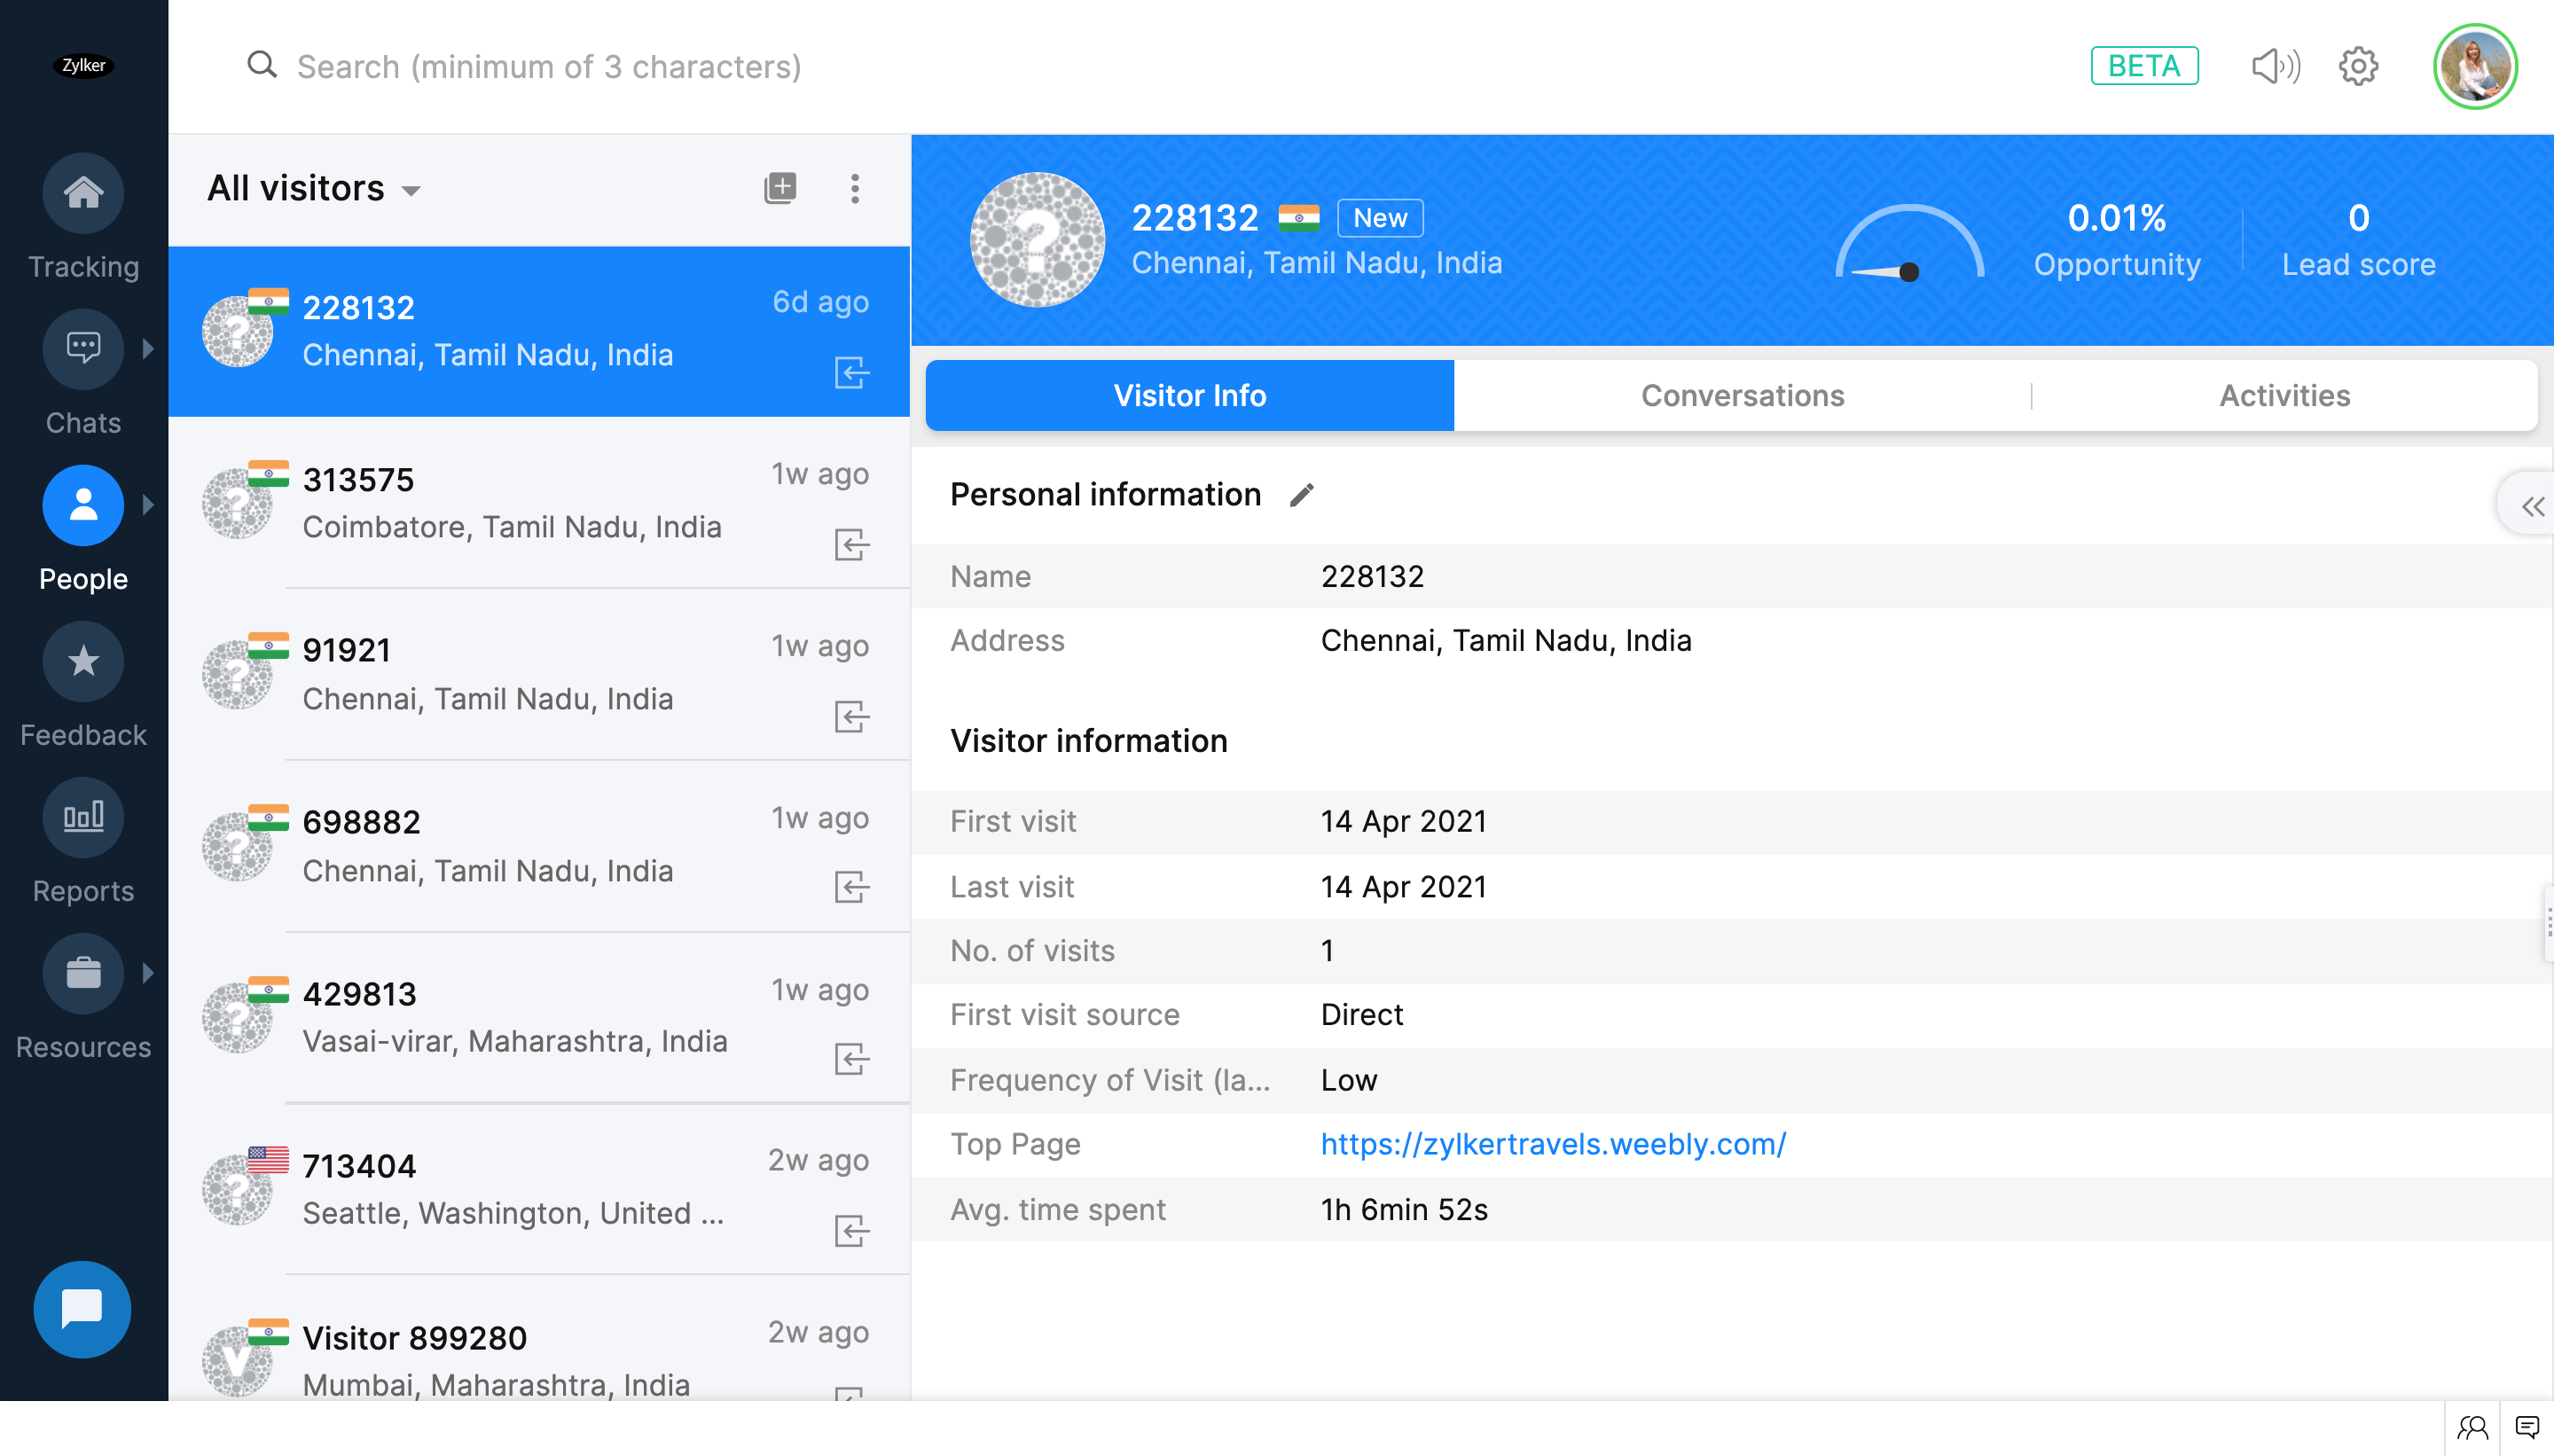Click the settings gear icon
Viewport: 2554px width, 1456px height.
point(2358,67)
